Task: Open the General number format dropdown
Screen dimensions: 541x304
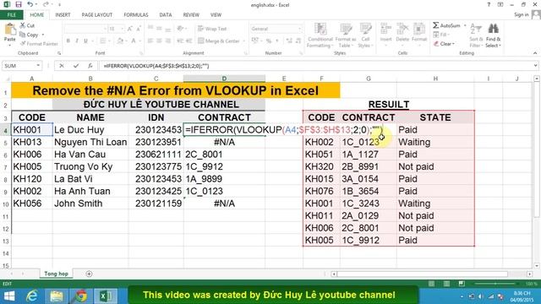Action: [x=299, y=29]
